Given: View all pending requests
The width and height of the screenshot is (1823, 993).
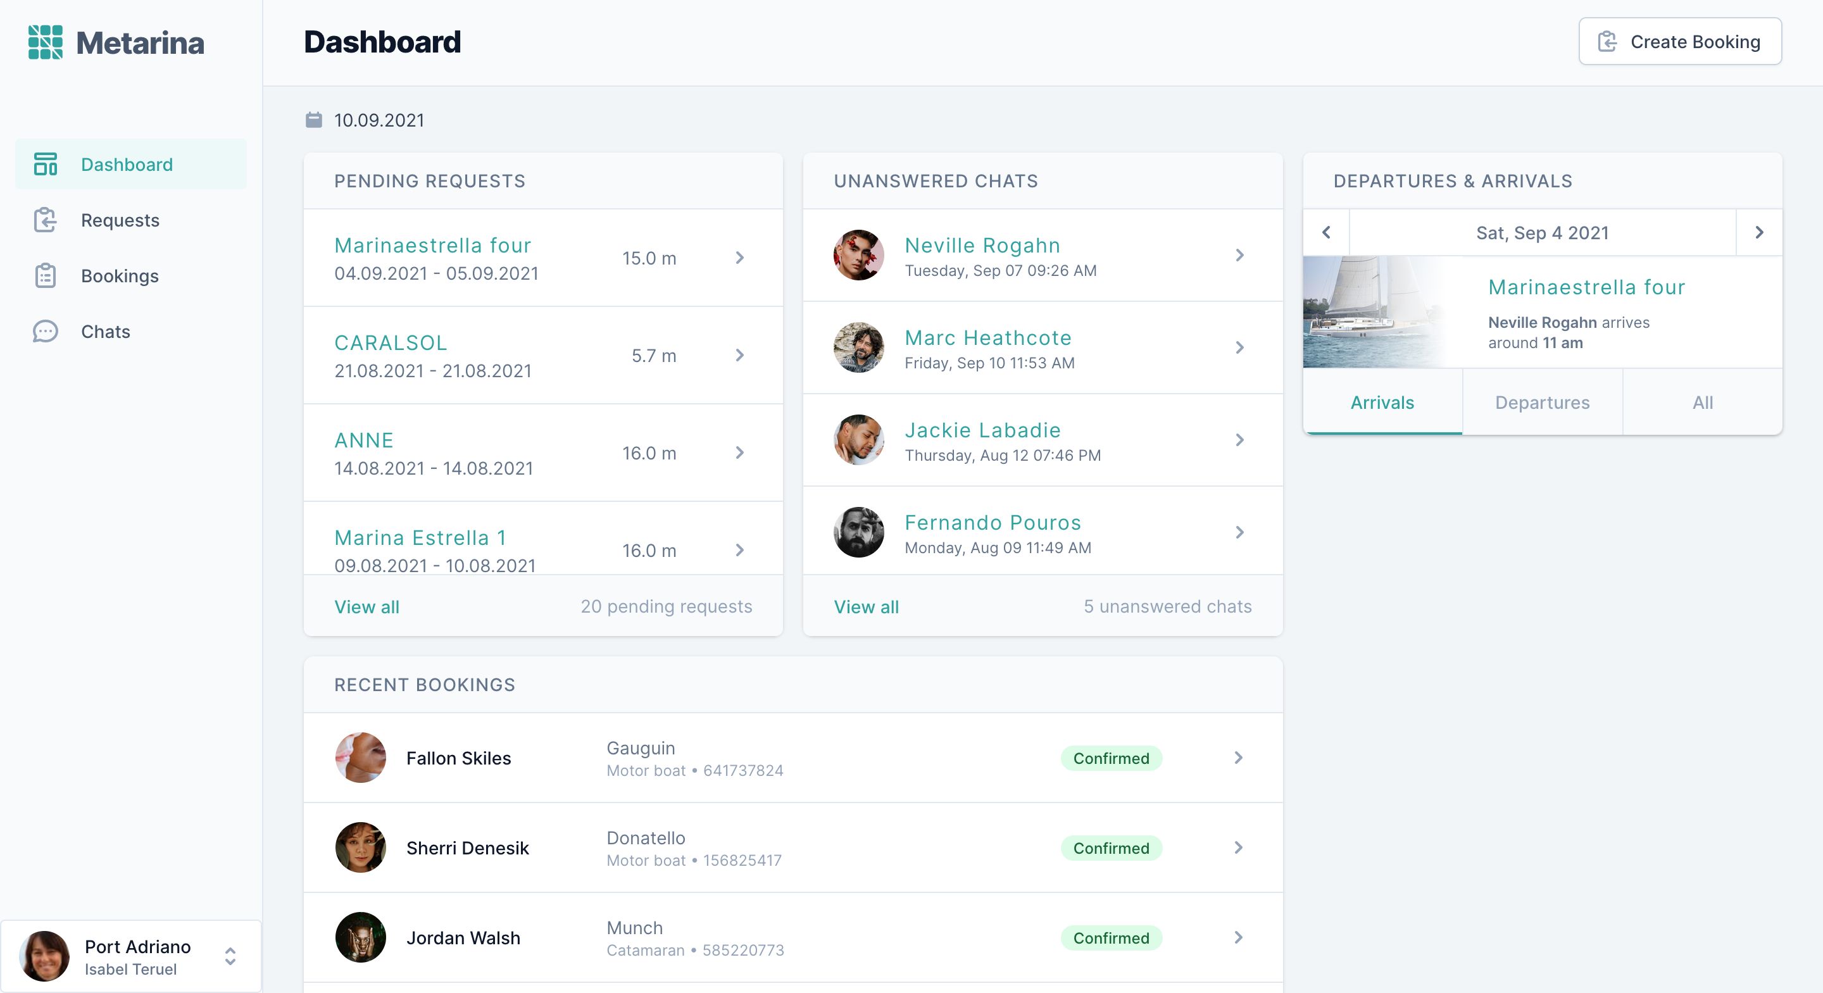Looking at the screenshot, I should click(366, 606).
